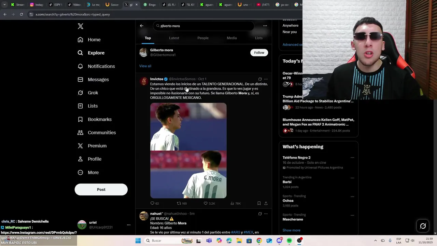Like the Invictos post
The height and width of the screenshot is (246, 437).
click(x=209, y=203)
